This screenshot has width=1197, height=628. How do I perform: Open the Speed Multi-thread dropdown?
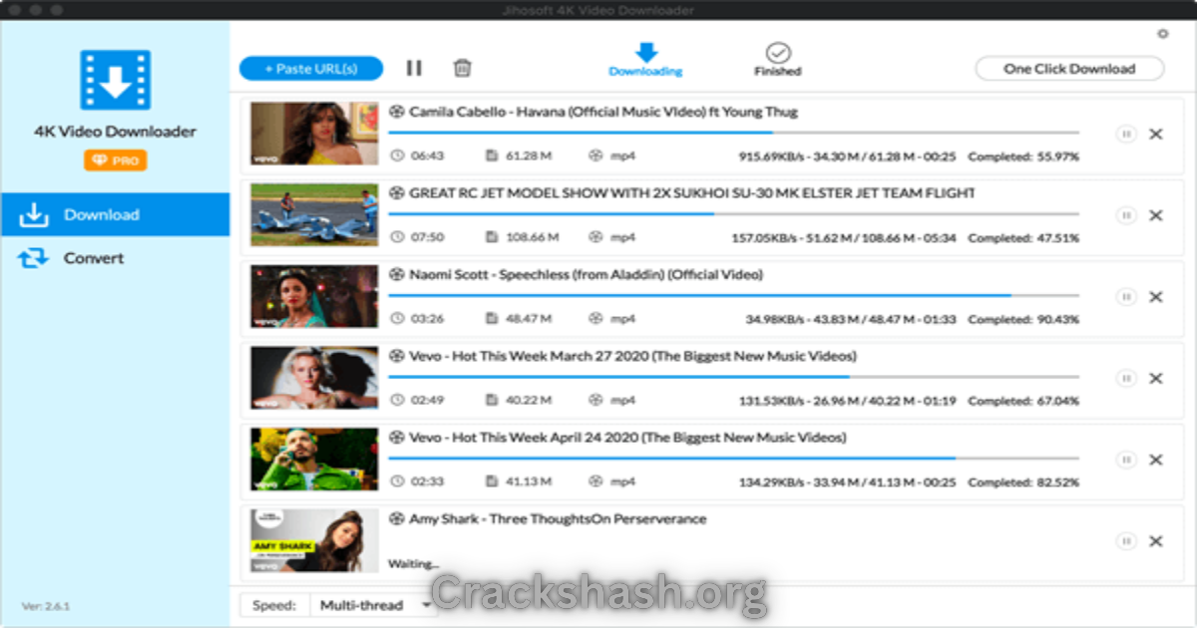pos(374,605)
